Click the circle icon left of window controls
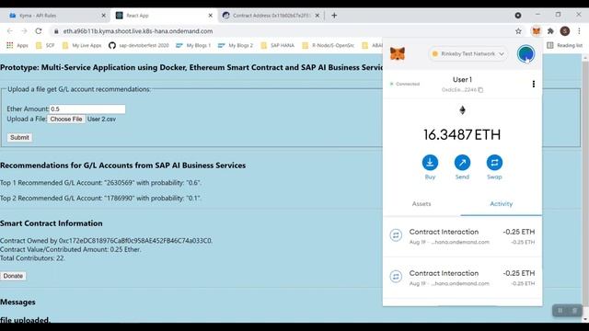589x331 pixels. coord(518,16)
